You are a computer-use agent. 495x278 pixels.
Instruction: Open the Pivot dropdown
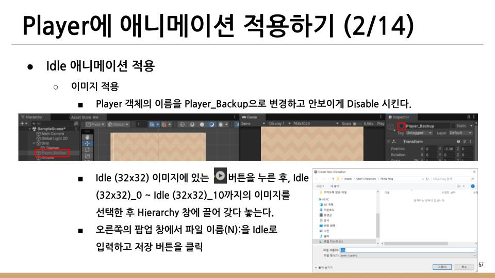pyautogui.click(x=95, y=125)
